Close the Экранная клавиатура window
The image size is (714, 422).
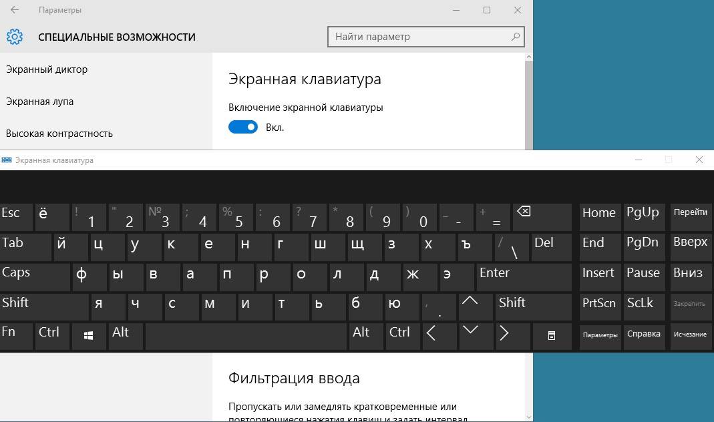pos(699,160)
